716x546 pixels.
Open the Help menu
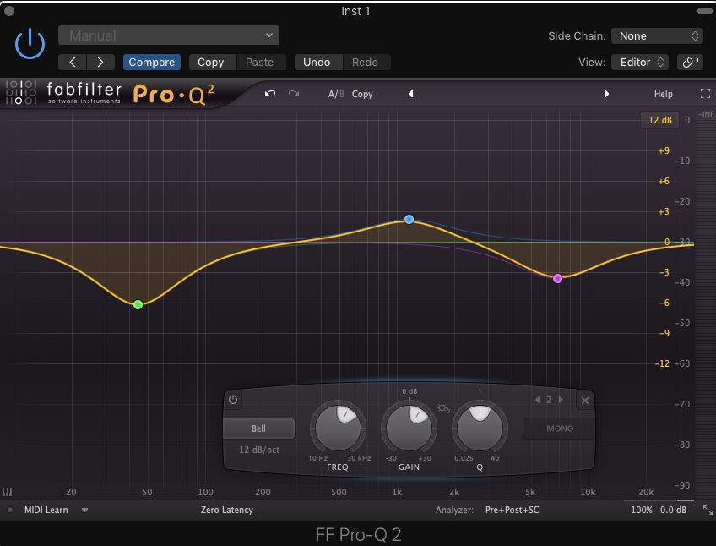click(663, 94)
